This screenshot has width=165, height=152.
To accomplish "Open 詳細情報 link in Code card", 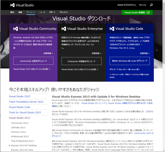I will [x=145, y=53].
